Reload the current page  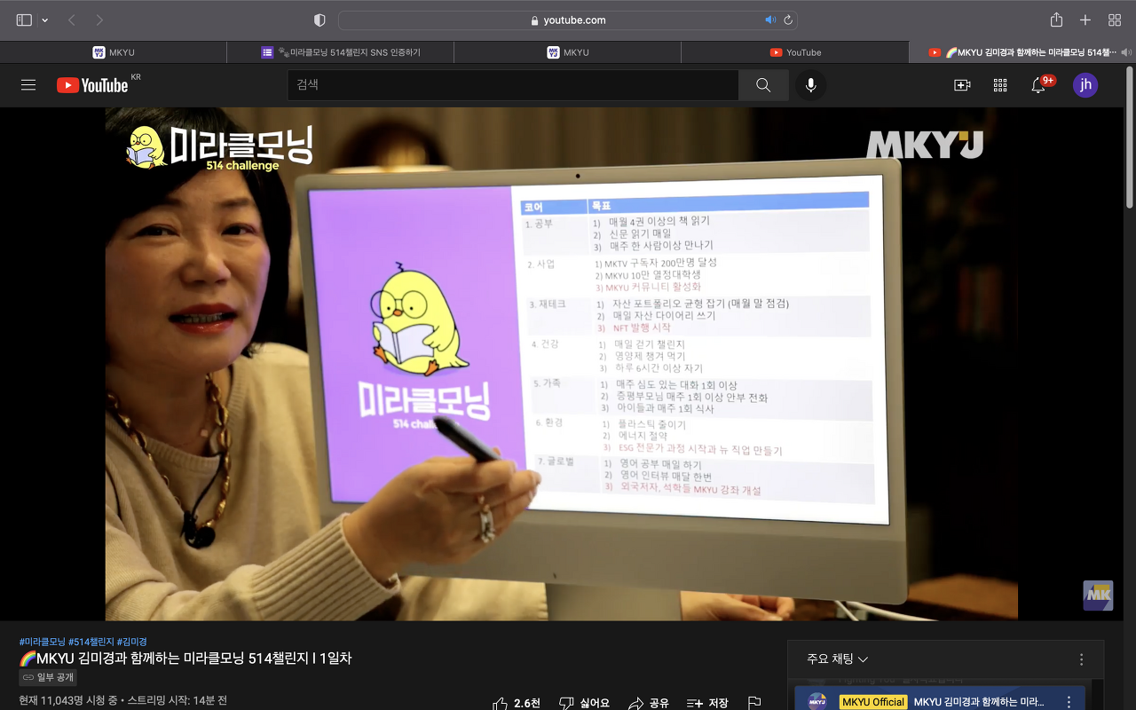coord(787,20)
